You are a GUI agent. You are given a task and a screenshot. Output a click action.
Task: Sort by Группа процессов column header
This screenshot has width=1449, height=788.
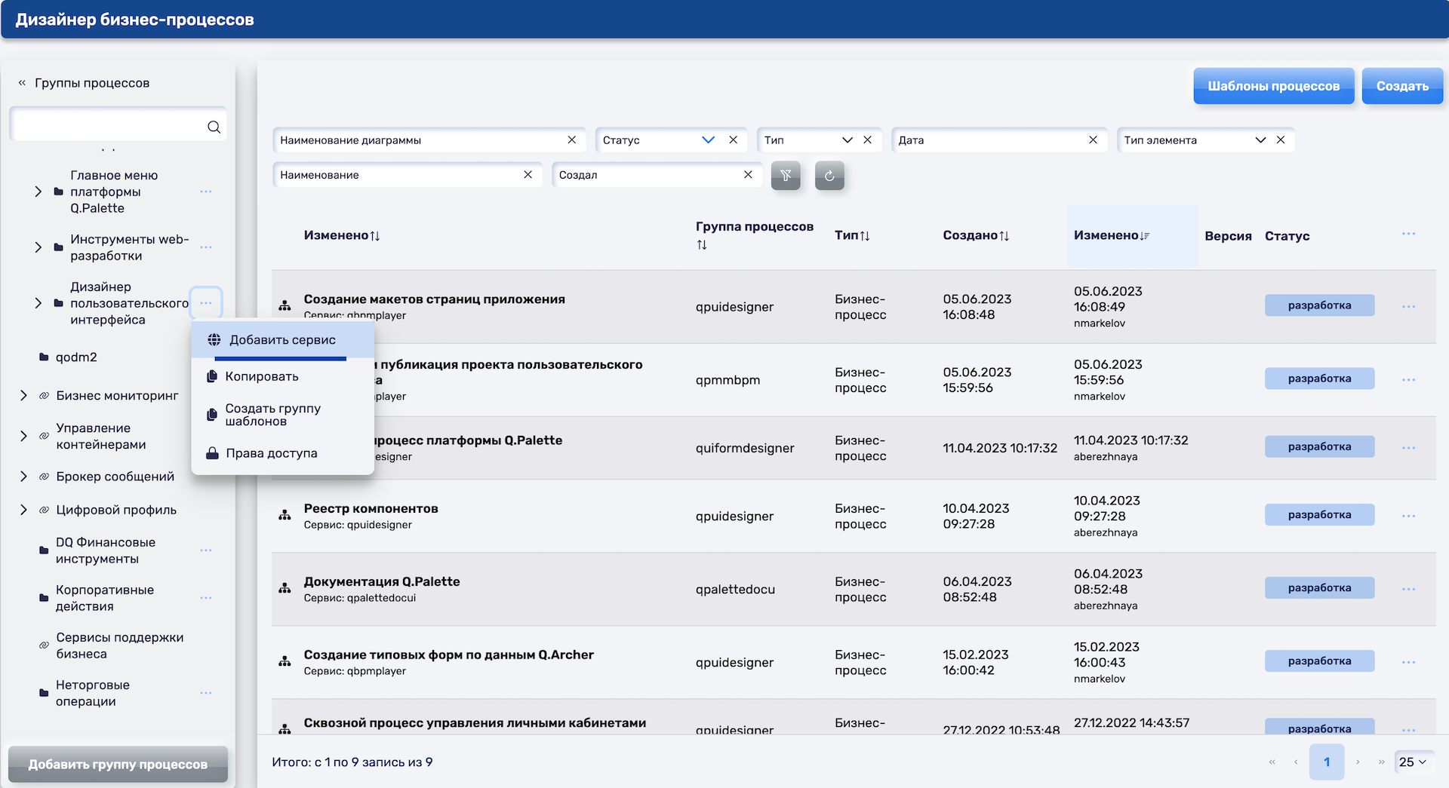point(755,235)
